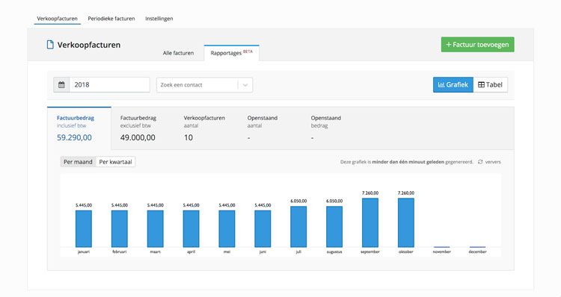Click the 6.050,00 label above juli
Viewport: 561px width, 297px height.
(x=298, y=201)
